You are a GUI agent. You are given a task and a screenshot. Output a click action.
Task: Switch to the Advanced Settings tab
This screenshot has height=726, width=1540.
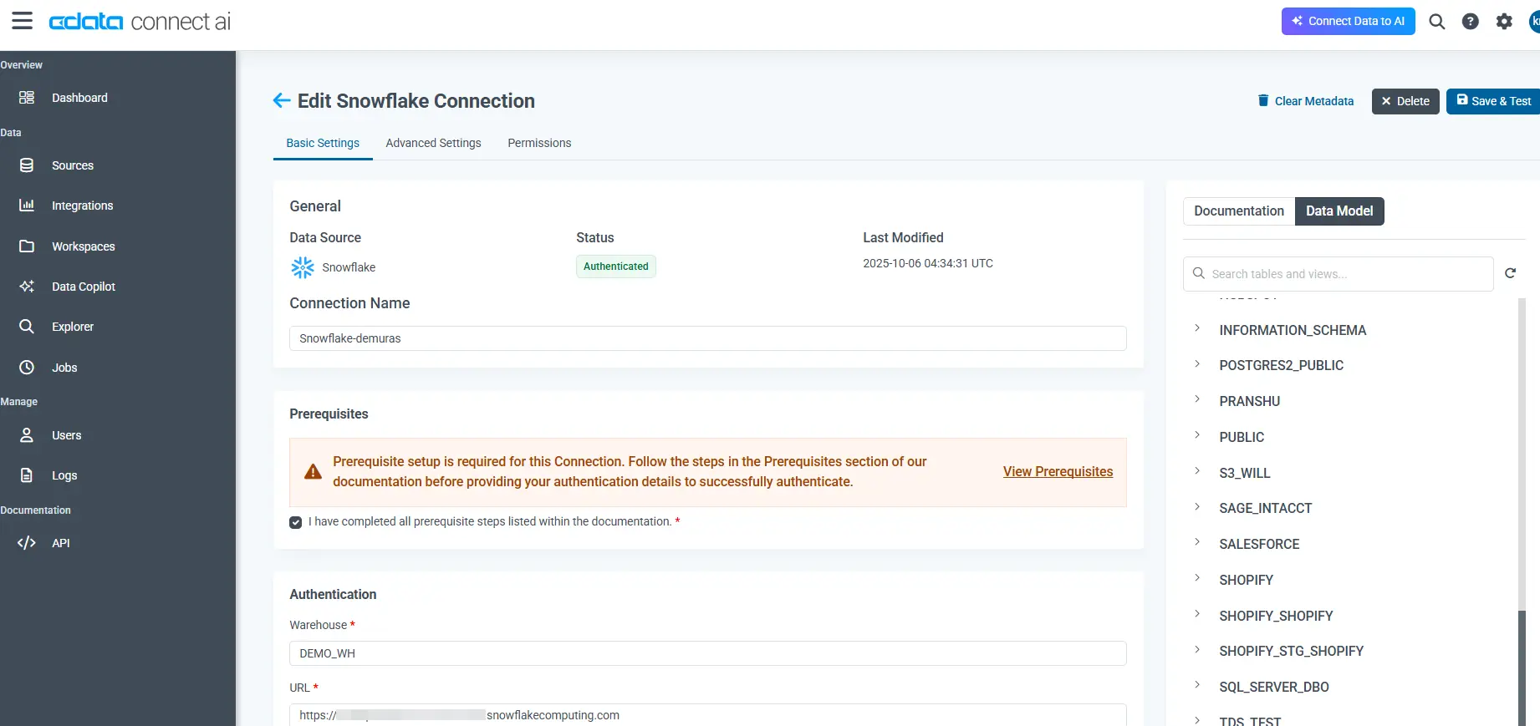(433, 143)
